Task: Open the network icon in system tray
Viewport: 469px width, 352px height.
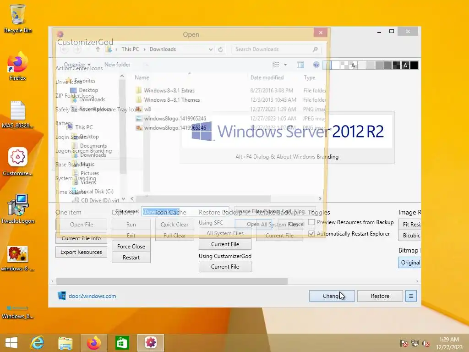Action: 415,343
